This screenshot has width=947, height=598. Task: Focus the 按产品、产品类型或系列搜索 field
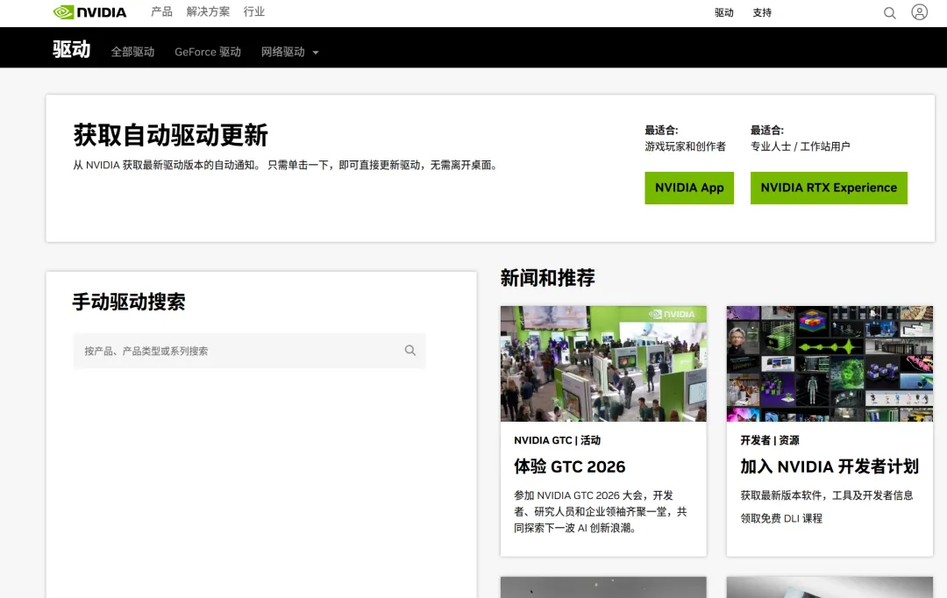click(x=249, y=351)
